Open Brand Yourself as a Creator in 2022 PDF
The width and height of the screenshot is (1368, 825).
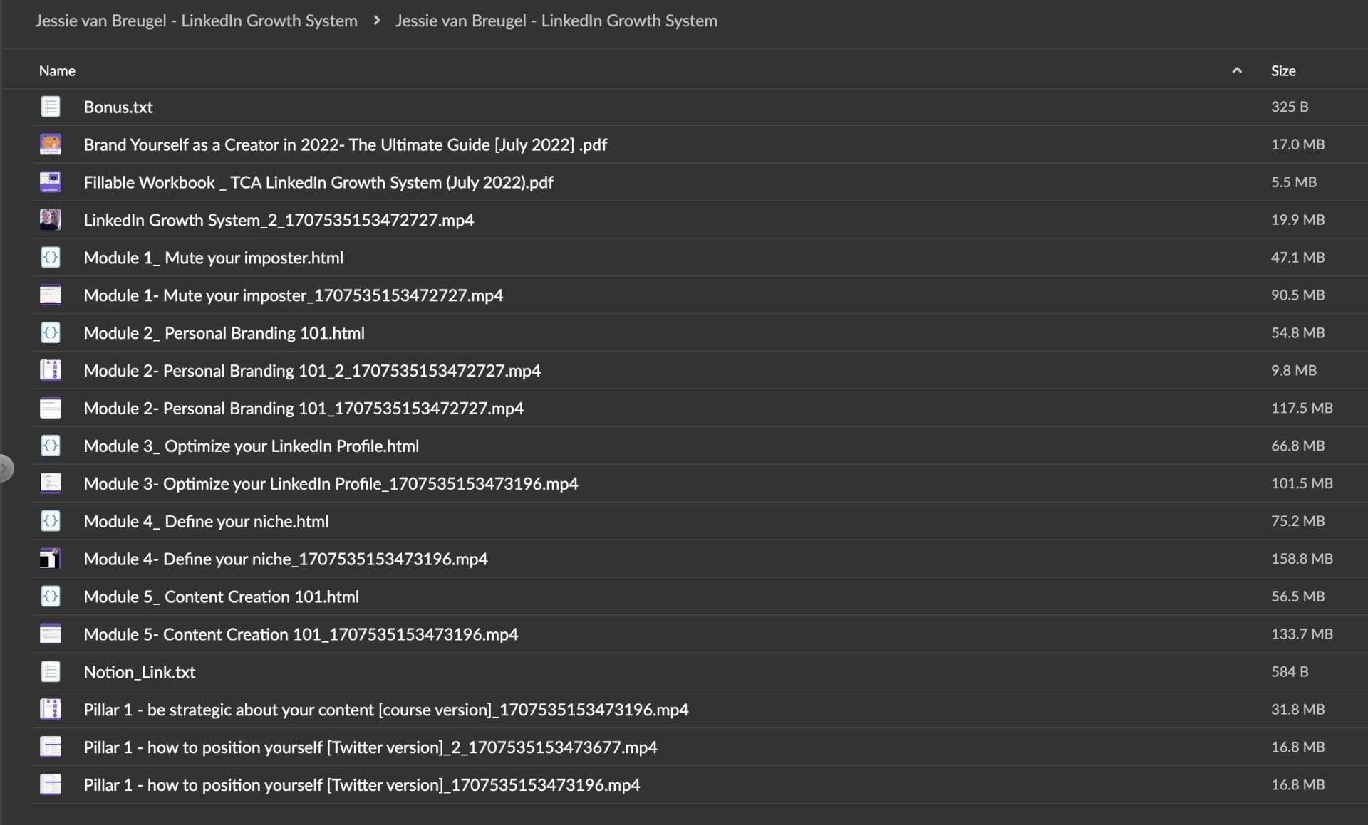tap(345, 145)
